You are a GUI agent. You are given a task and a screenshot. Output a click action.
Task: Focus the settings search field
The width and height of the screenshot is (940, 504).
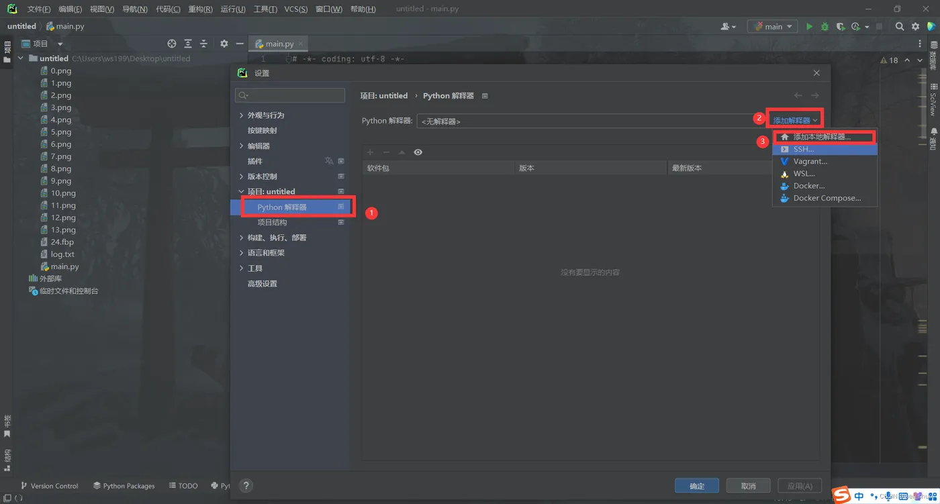(290, 95)
